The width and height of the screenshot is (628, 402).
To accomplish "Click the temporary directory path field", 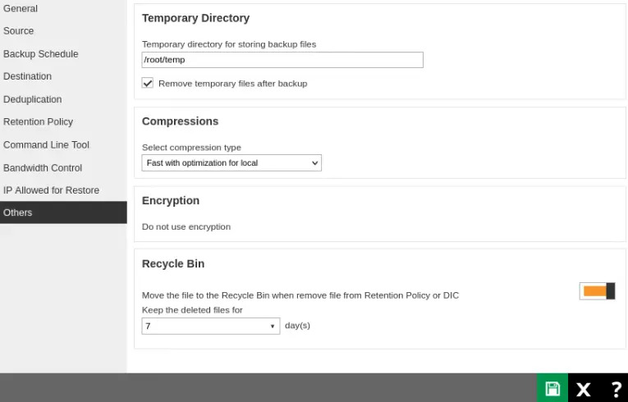I will pos(282,60).
